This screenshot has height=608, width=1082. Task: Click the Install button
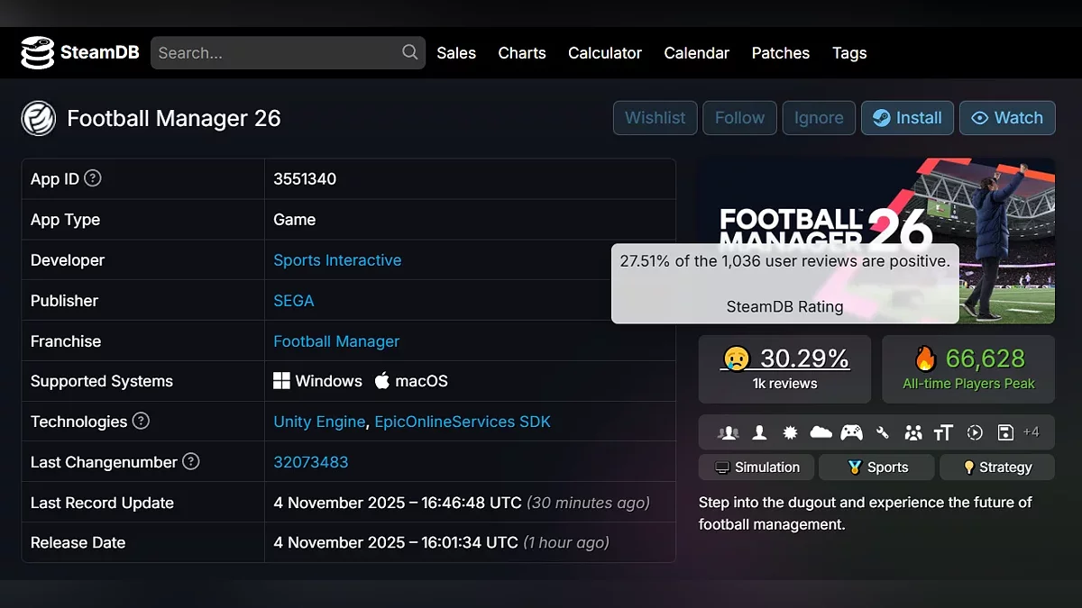pos(906,118)
